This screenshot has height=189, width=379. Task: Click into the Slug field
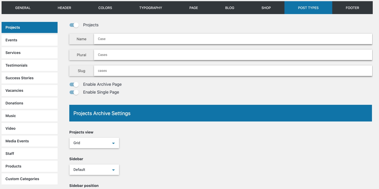click(233, 71)
